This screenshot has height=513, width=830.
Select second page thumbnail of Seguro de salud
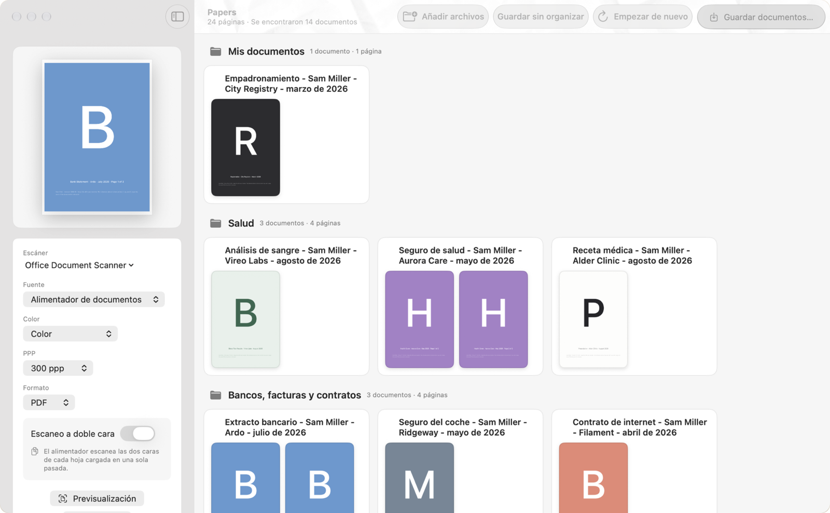pos(493,319)
